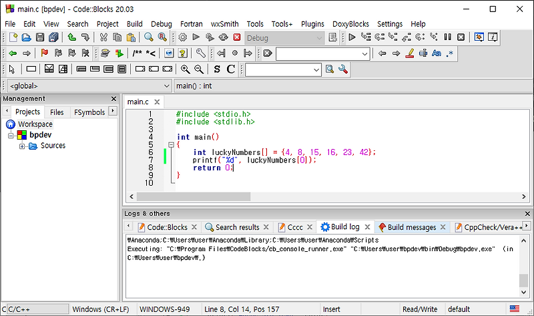Close the Logs & others panel
The width and height of the screenshot is (534, 316).
tap(527, 214)
